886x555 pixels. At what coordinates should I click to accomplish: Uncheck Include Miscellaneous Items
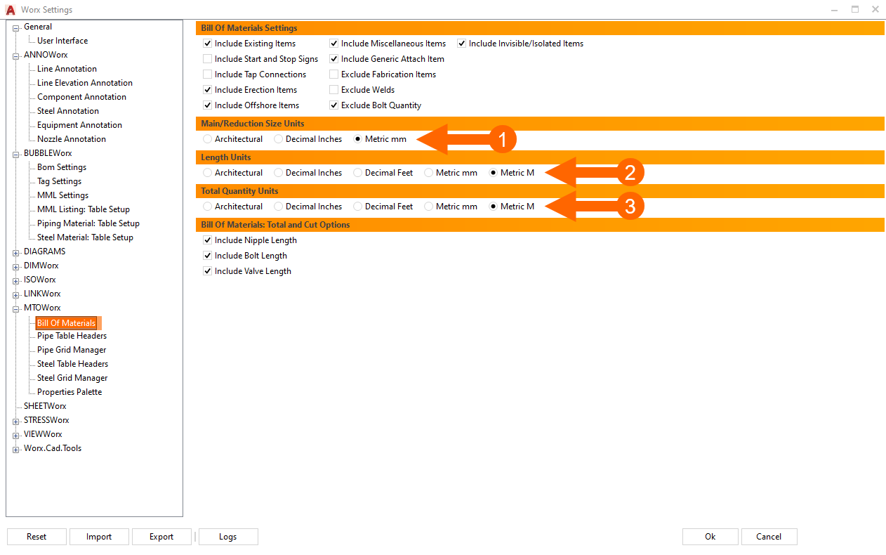[x=333, y=44]
